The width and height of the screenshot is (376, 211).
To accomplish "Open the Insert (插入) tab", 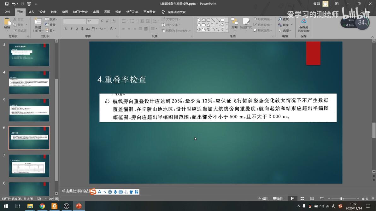I will [31, 12].
